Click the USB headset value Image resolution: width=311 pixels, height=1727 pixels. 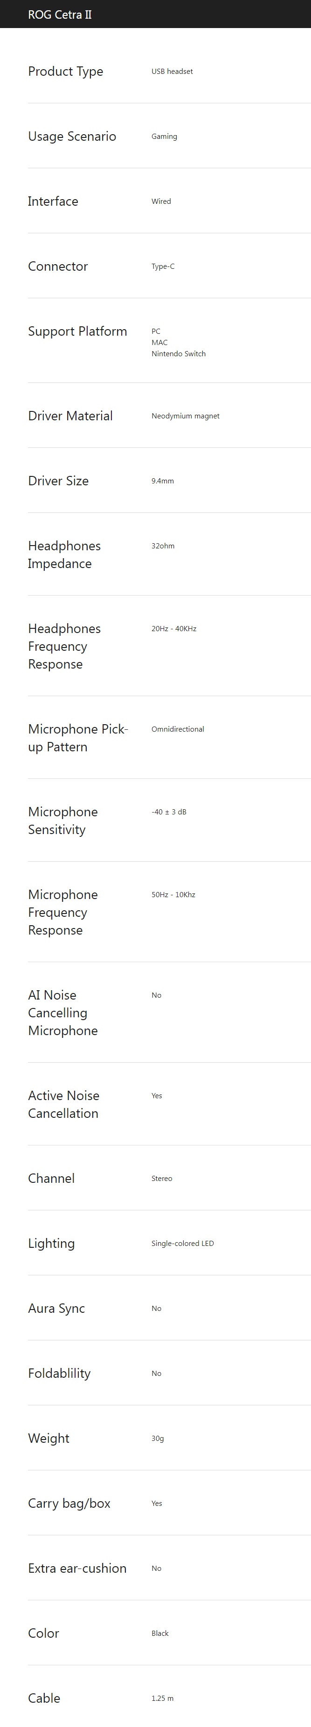click(172, 71)
